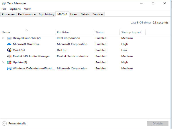Collapse view with Fewer details arrow
This screenshot has width=172, height=129.
(4, 124)
